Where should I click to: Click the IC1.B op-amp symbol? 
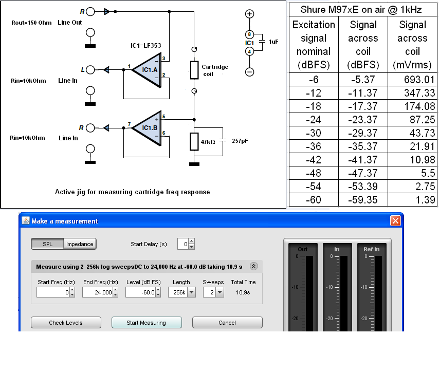147,128
